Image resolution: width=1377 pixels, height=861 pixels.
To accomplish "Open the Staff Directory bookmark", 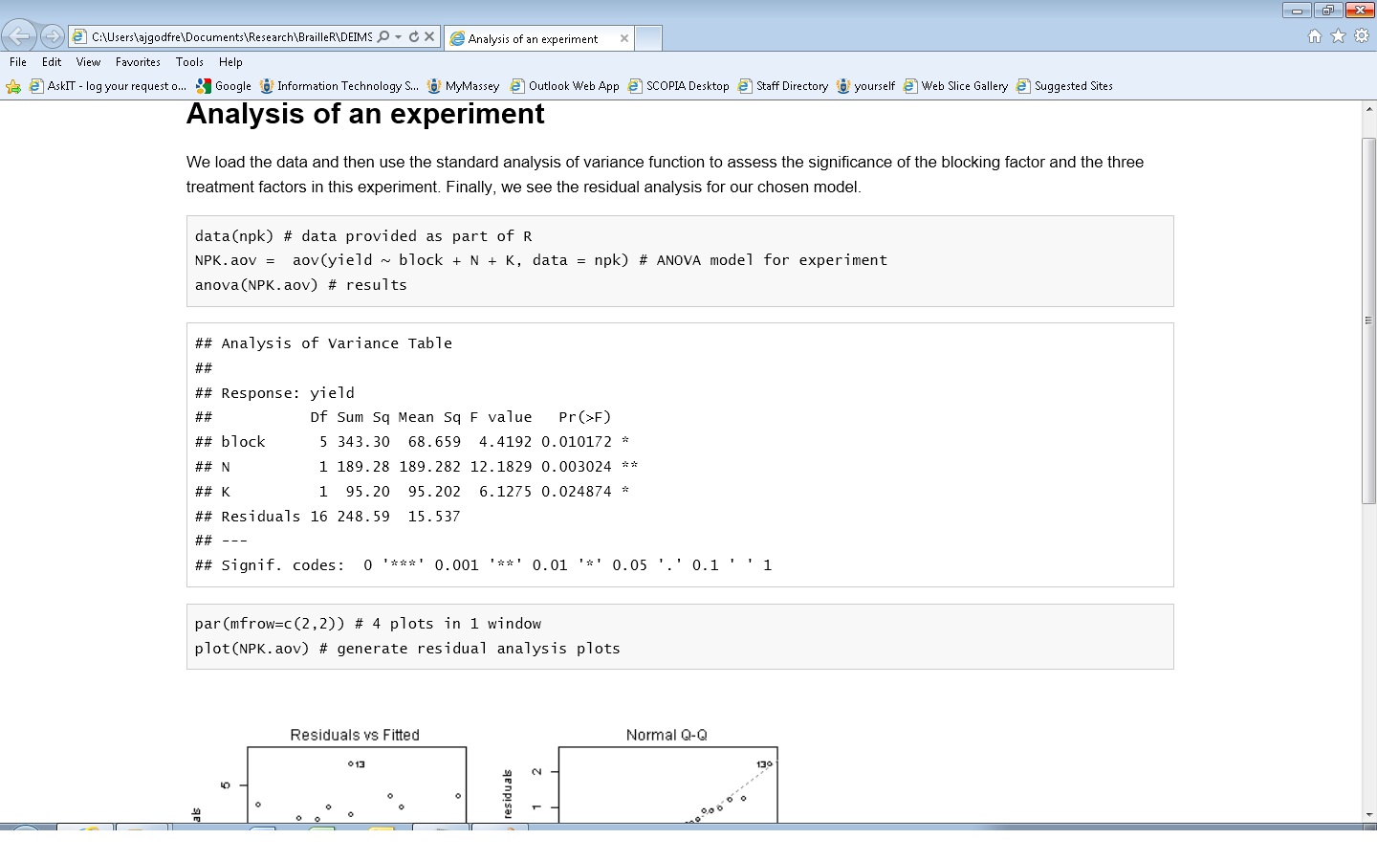I will click(x=783, y=86).
